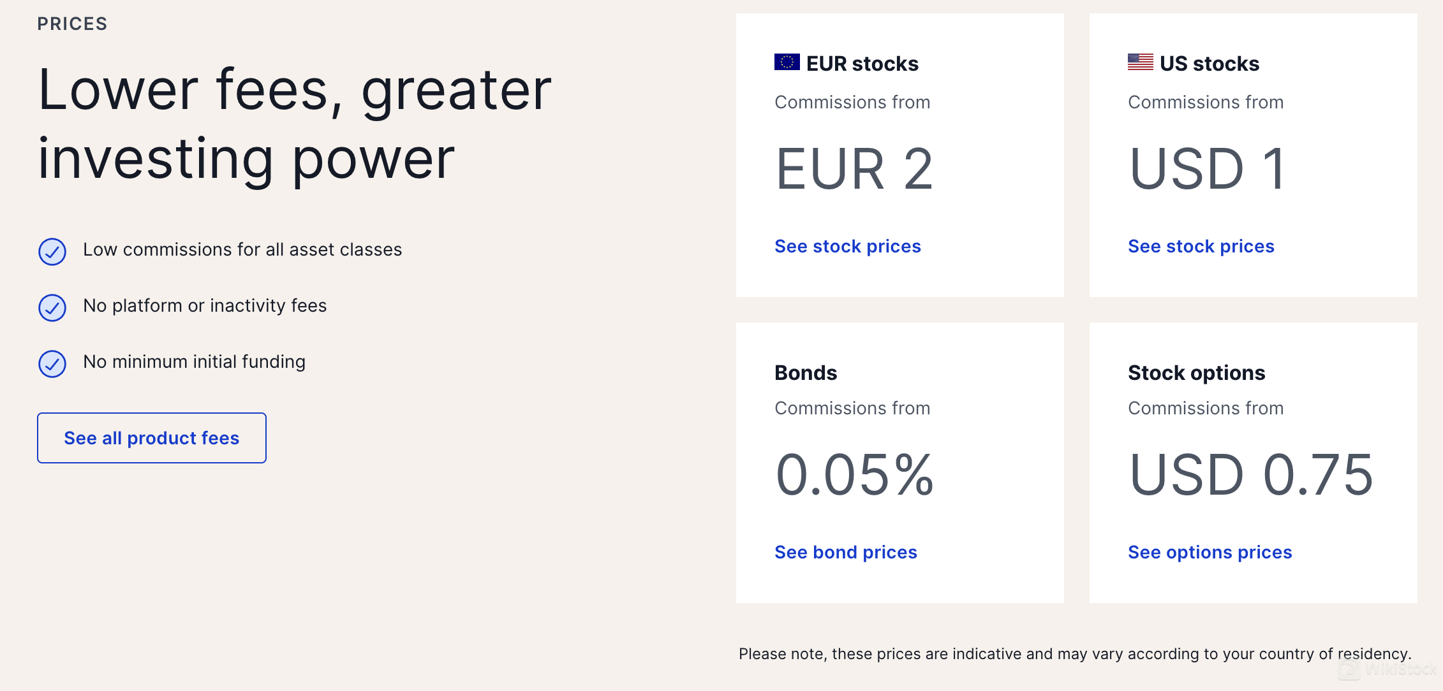Click the checkmark beside No platform fees
Image resolution: width=1443 pixels, height=691 pixels.
(52, 308)
